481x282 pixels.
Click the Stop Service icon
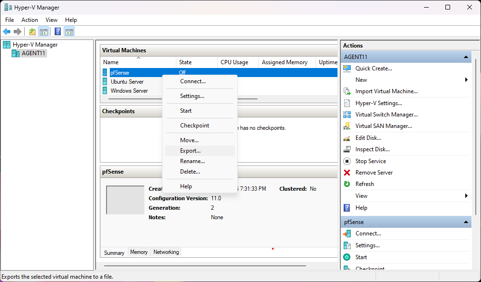tap(347, 161)
